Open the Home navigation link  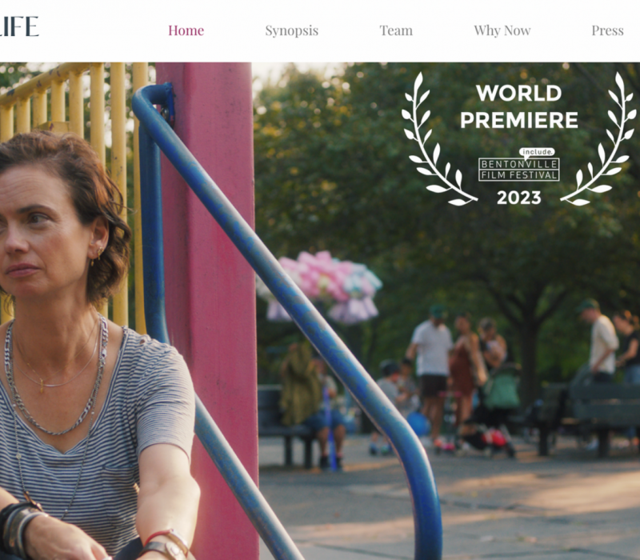[x=186, y=30]
